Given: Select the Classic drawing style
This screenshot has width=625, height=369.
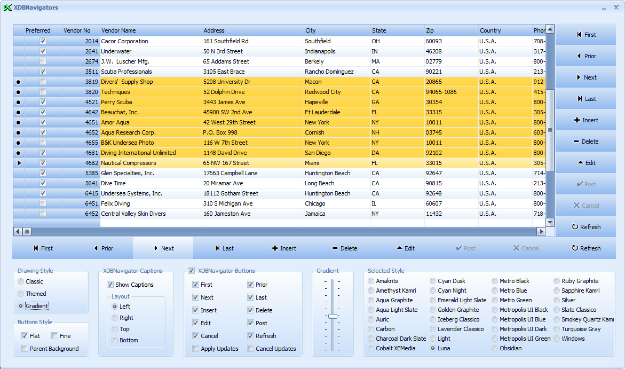Looking at the screenshot, I should click(21, 281).
